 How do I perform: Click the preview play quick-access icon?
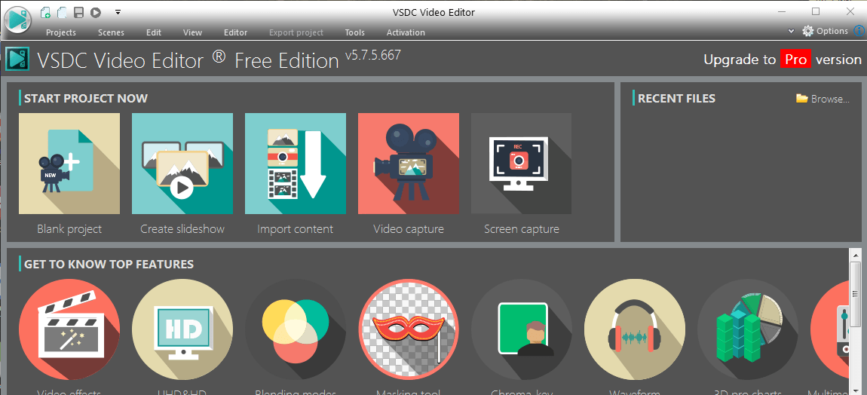point(96,11)
